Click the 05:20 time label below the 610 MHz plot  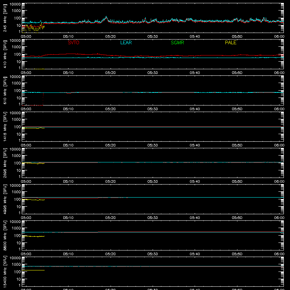(x=111, y=109)
